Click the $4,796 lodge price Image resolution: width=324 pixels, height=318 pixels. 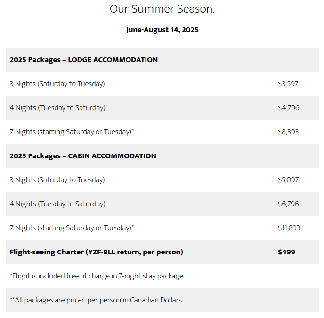pos(288,108)
